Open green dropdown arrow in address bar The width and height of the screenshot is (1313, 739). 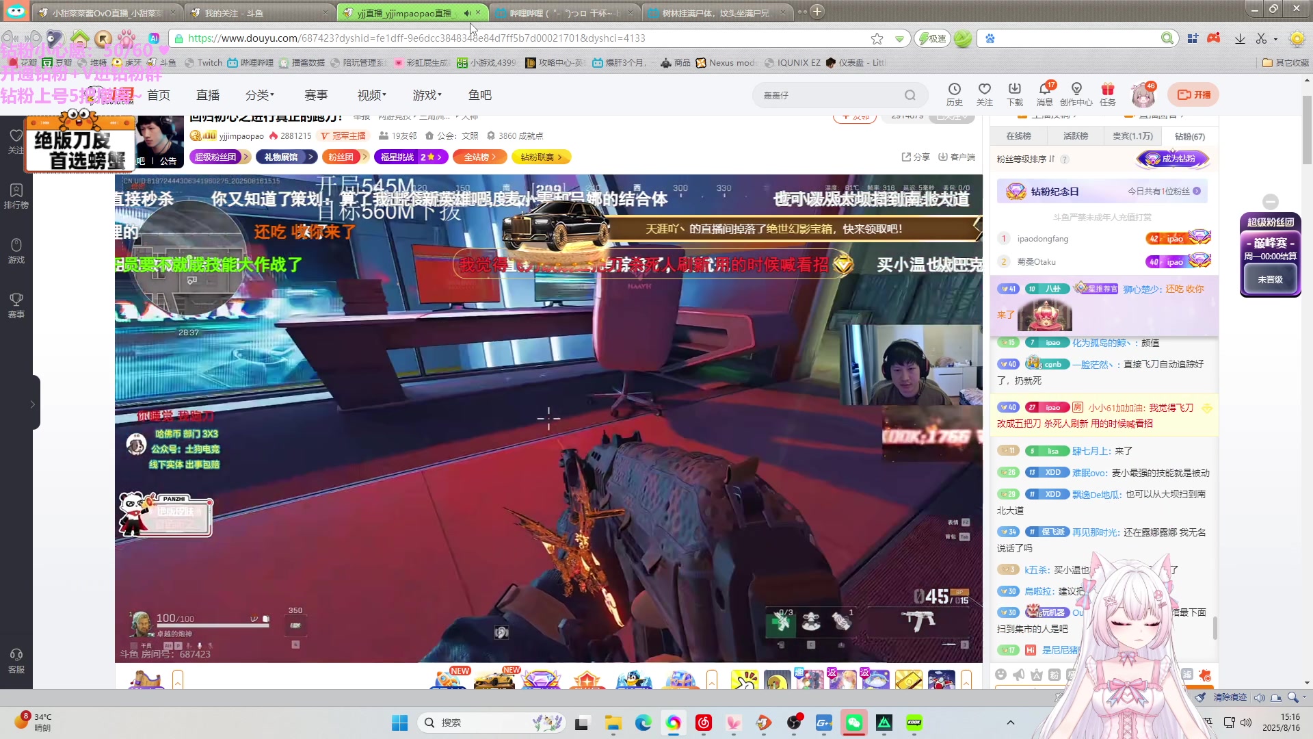pos(899,39)
